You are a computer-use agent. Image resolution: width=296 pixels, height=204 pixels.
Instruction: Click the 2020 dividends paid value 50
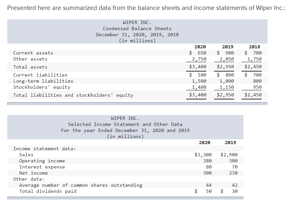point(209,191)
